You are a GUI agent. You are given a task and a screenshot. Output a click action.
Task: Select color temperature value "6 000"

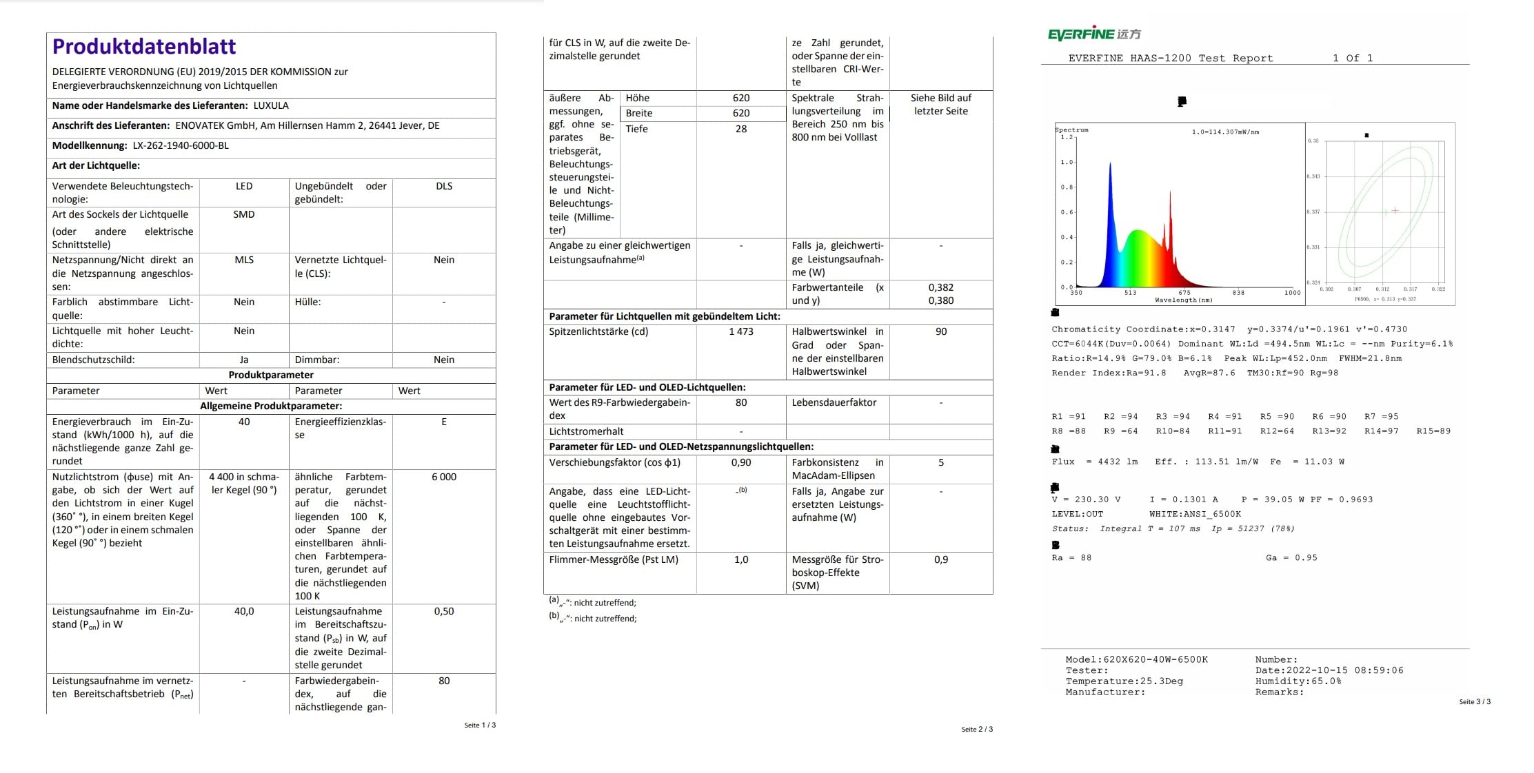pos(444,477)
